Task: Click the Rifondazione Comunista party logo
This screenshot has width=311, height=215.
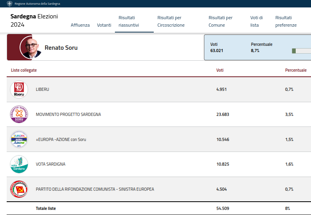Action: [19, 189]
